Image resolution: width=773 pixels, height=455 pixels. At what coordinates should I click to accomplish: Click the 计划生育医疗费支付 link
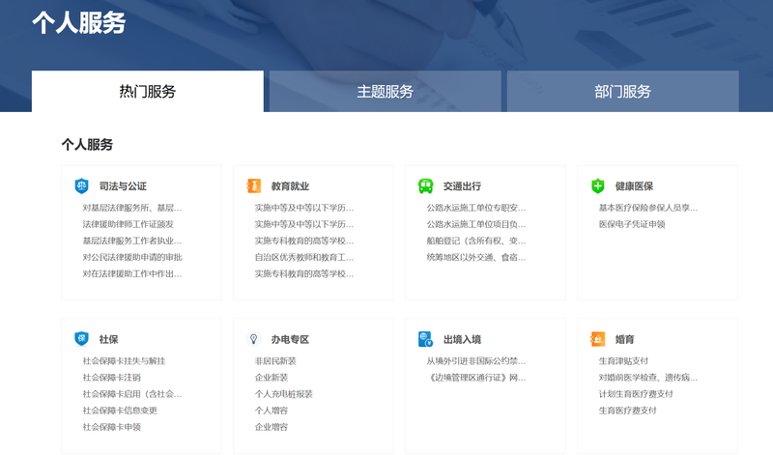[635, 394]
